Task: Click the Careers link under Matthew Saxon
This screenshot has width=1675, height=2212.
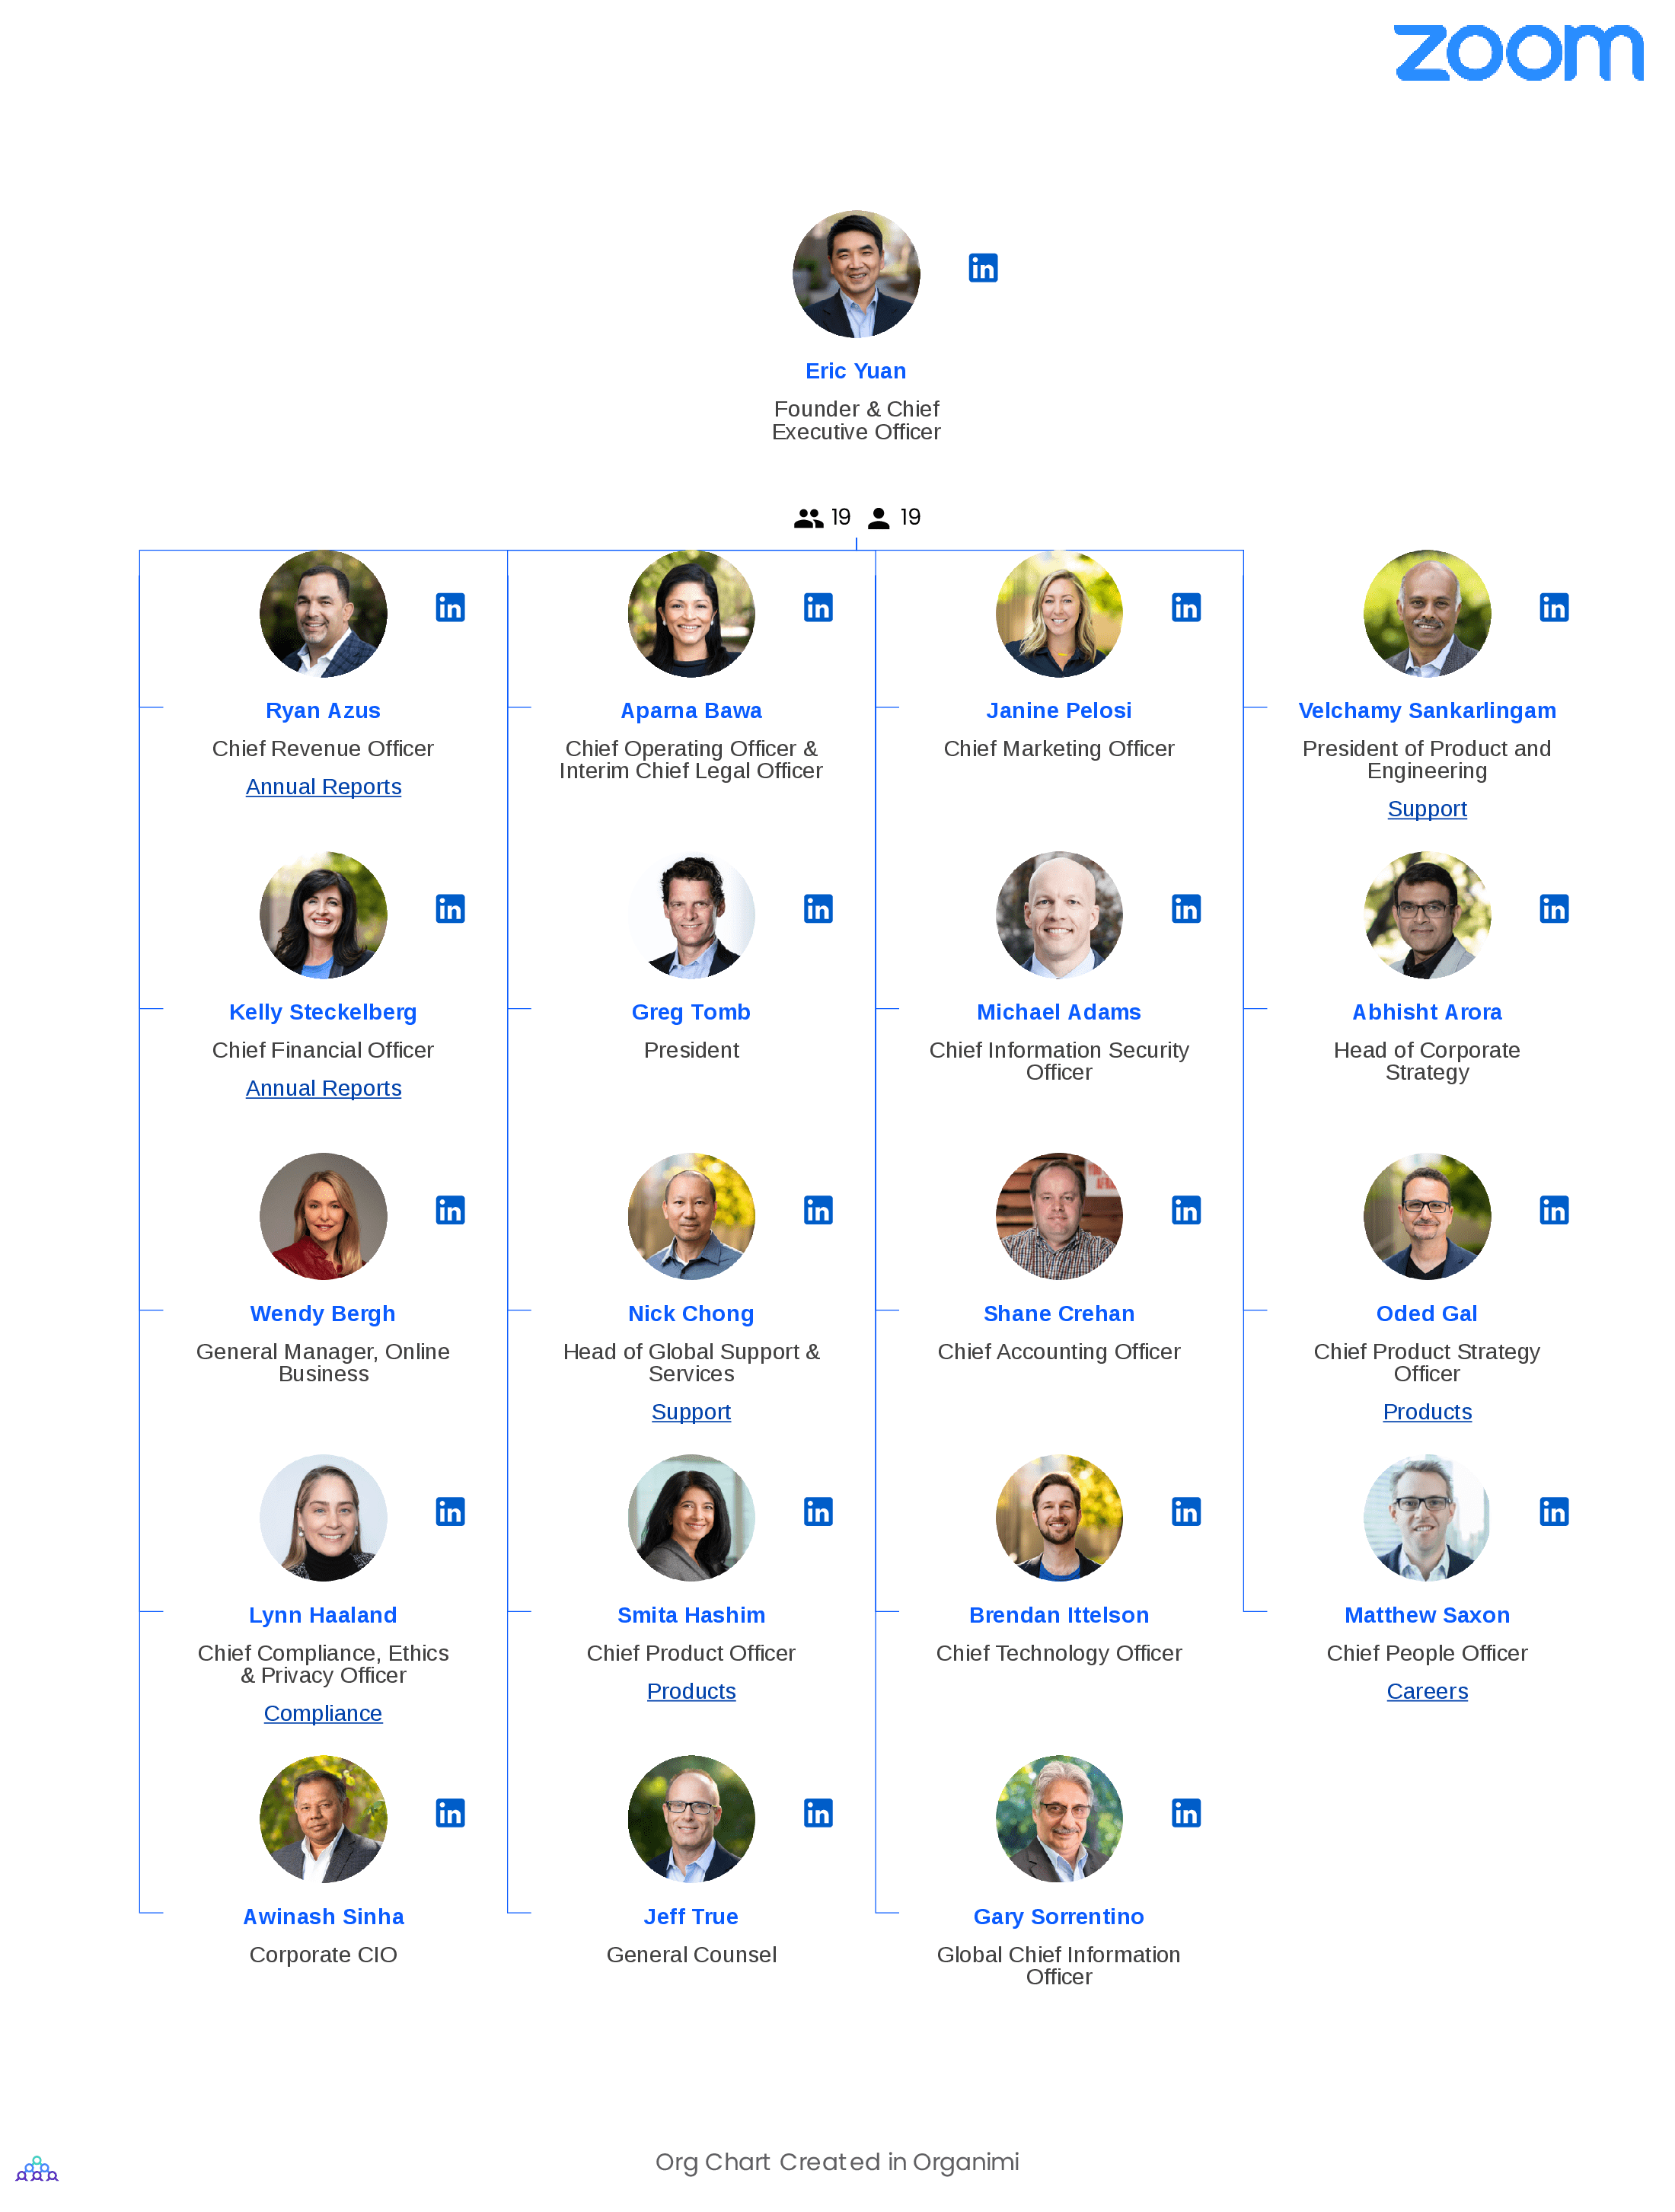Action: point(1427,1691)
